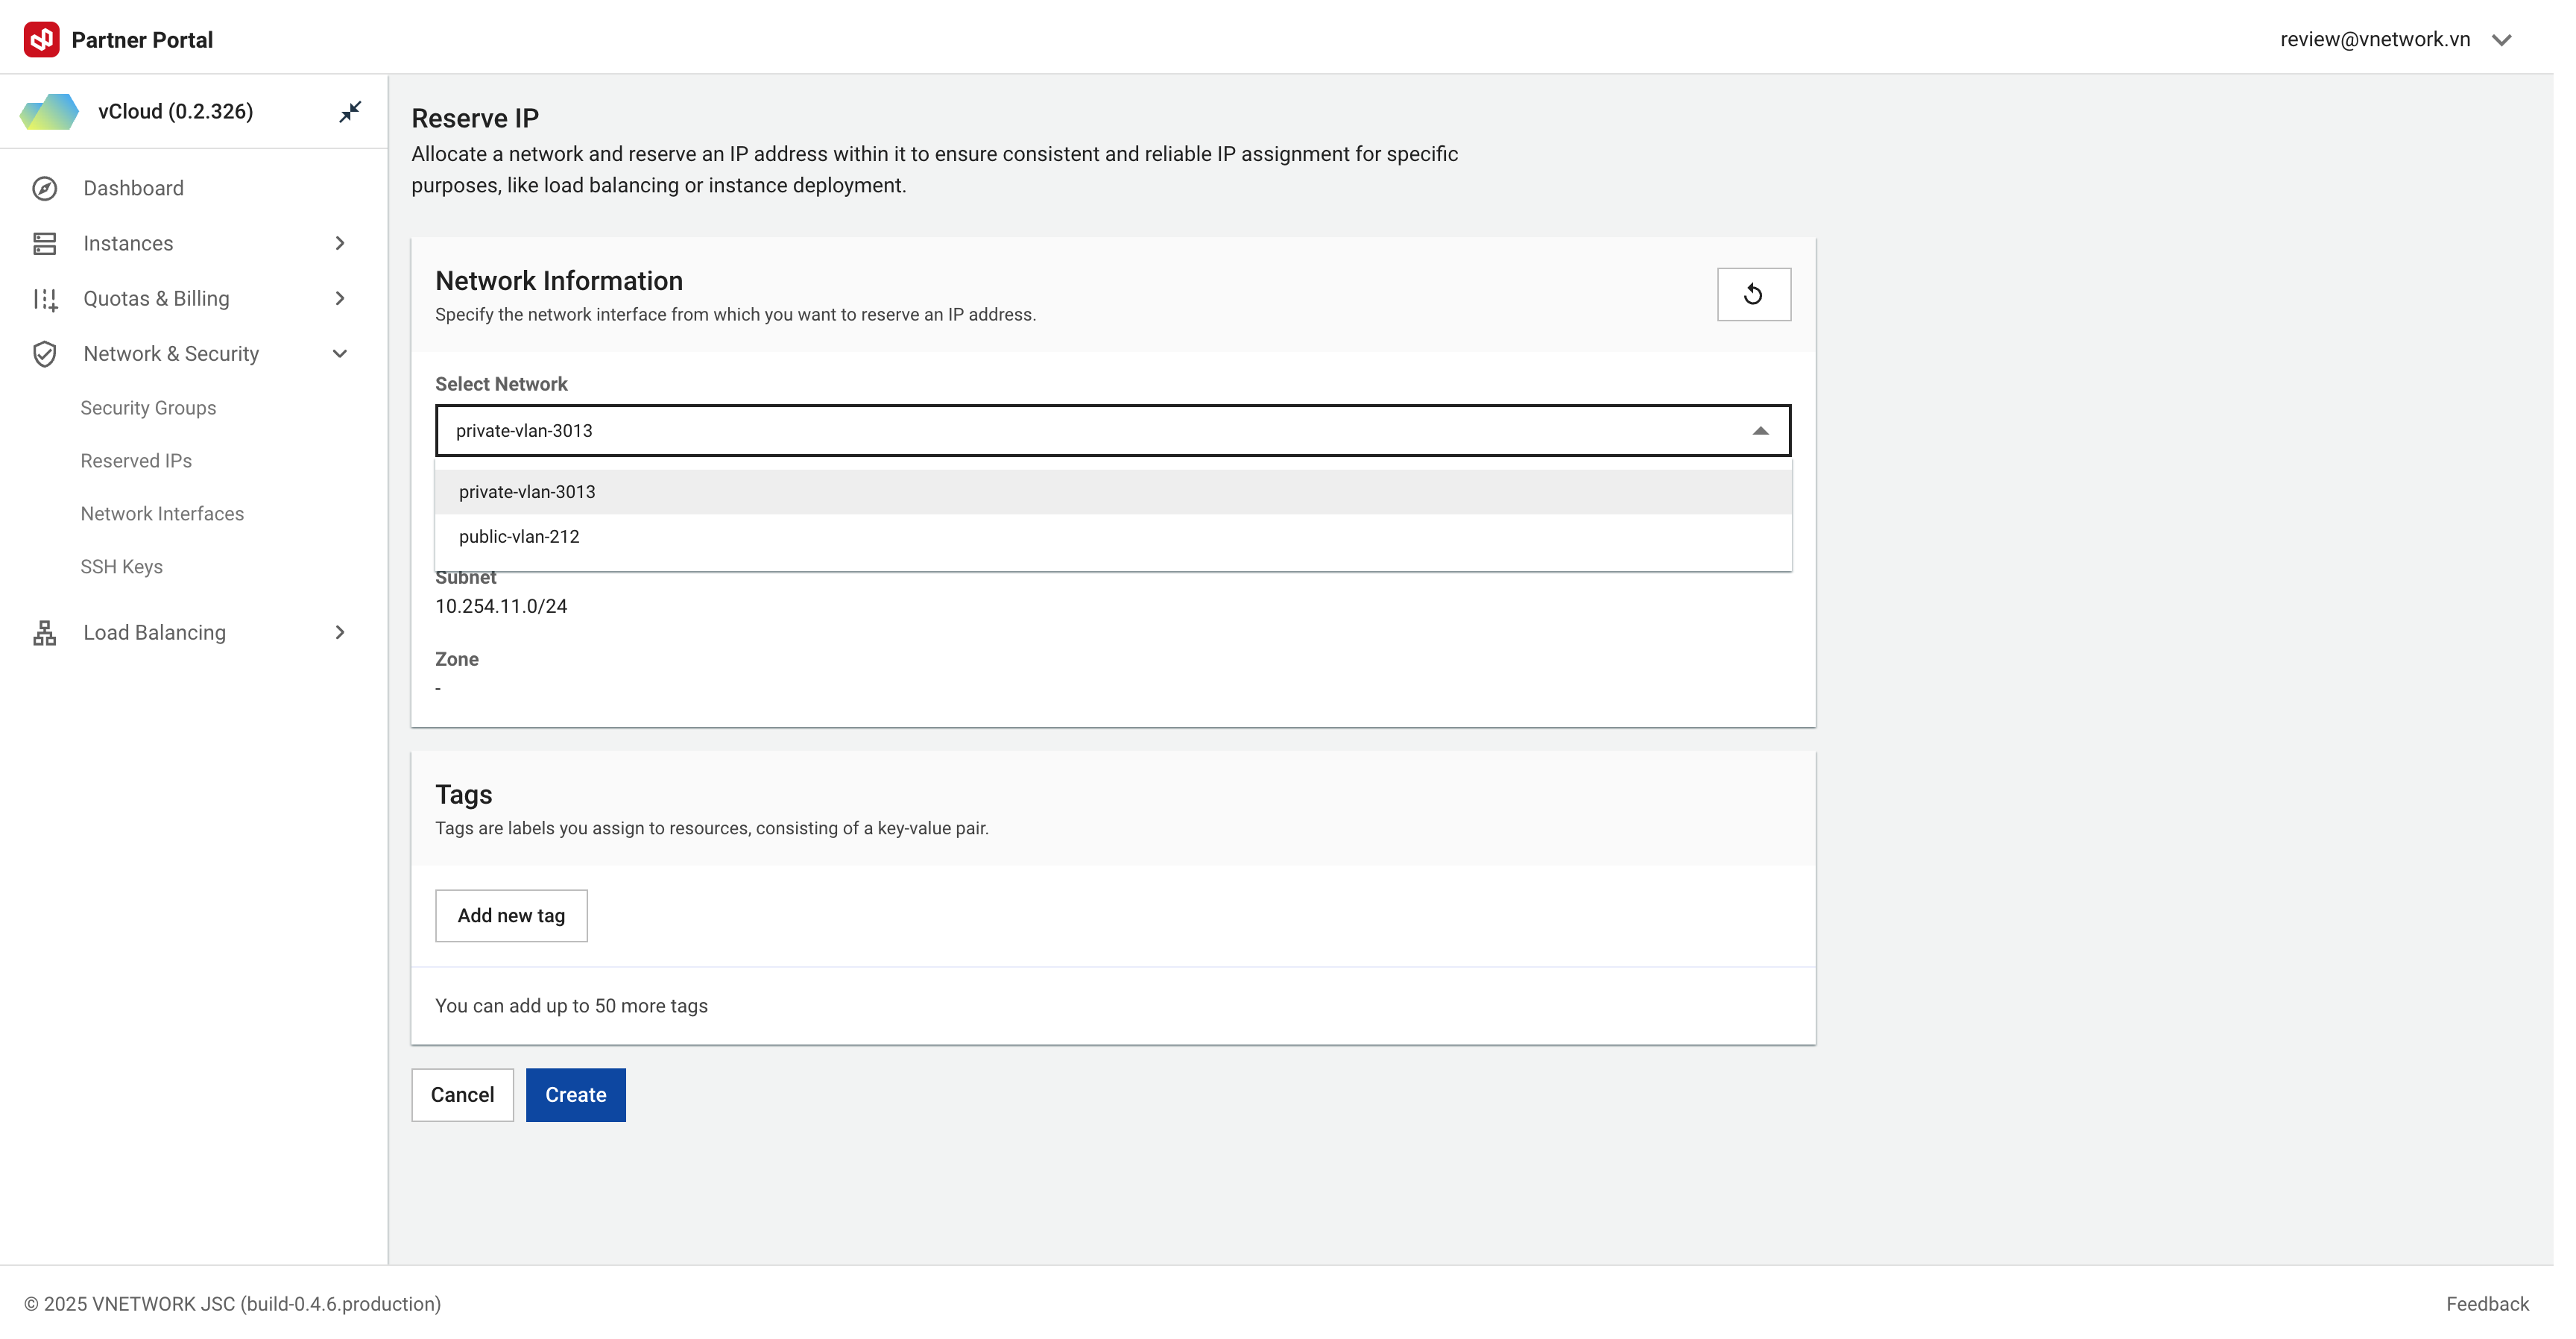Screen dimensions: 2576x1339
Task: Click the Partner Portal logo icon
Action: click(x=41, y=40)
